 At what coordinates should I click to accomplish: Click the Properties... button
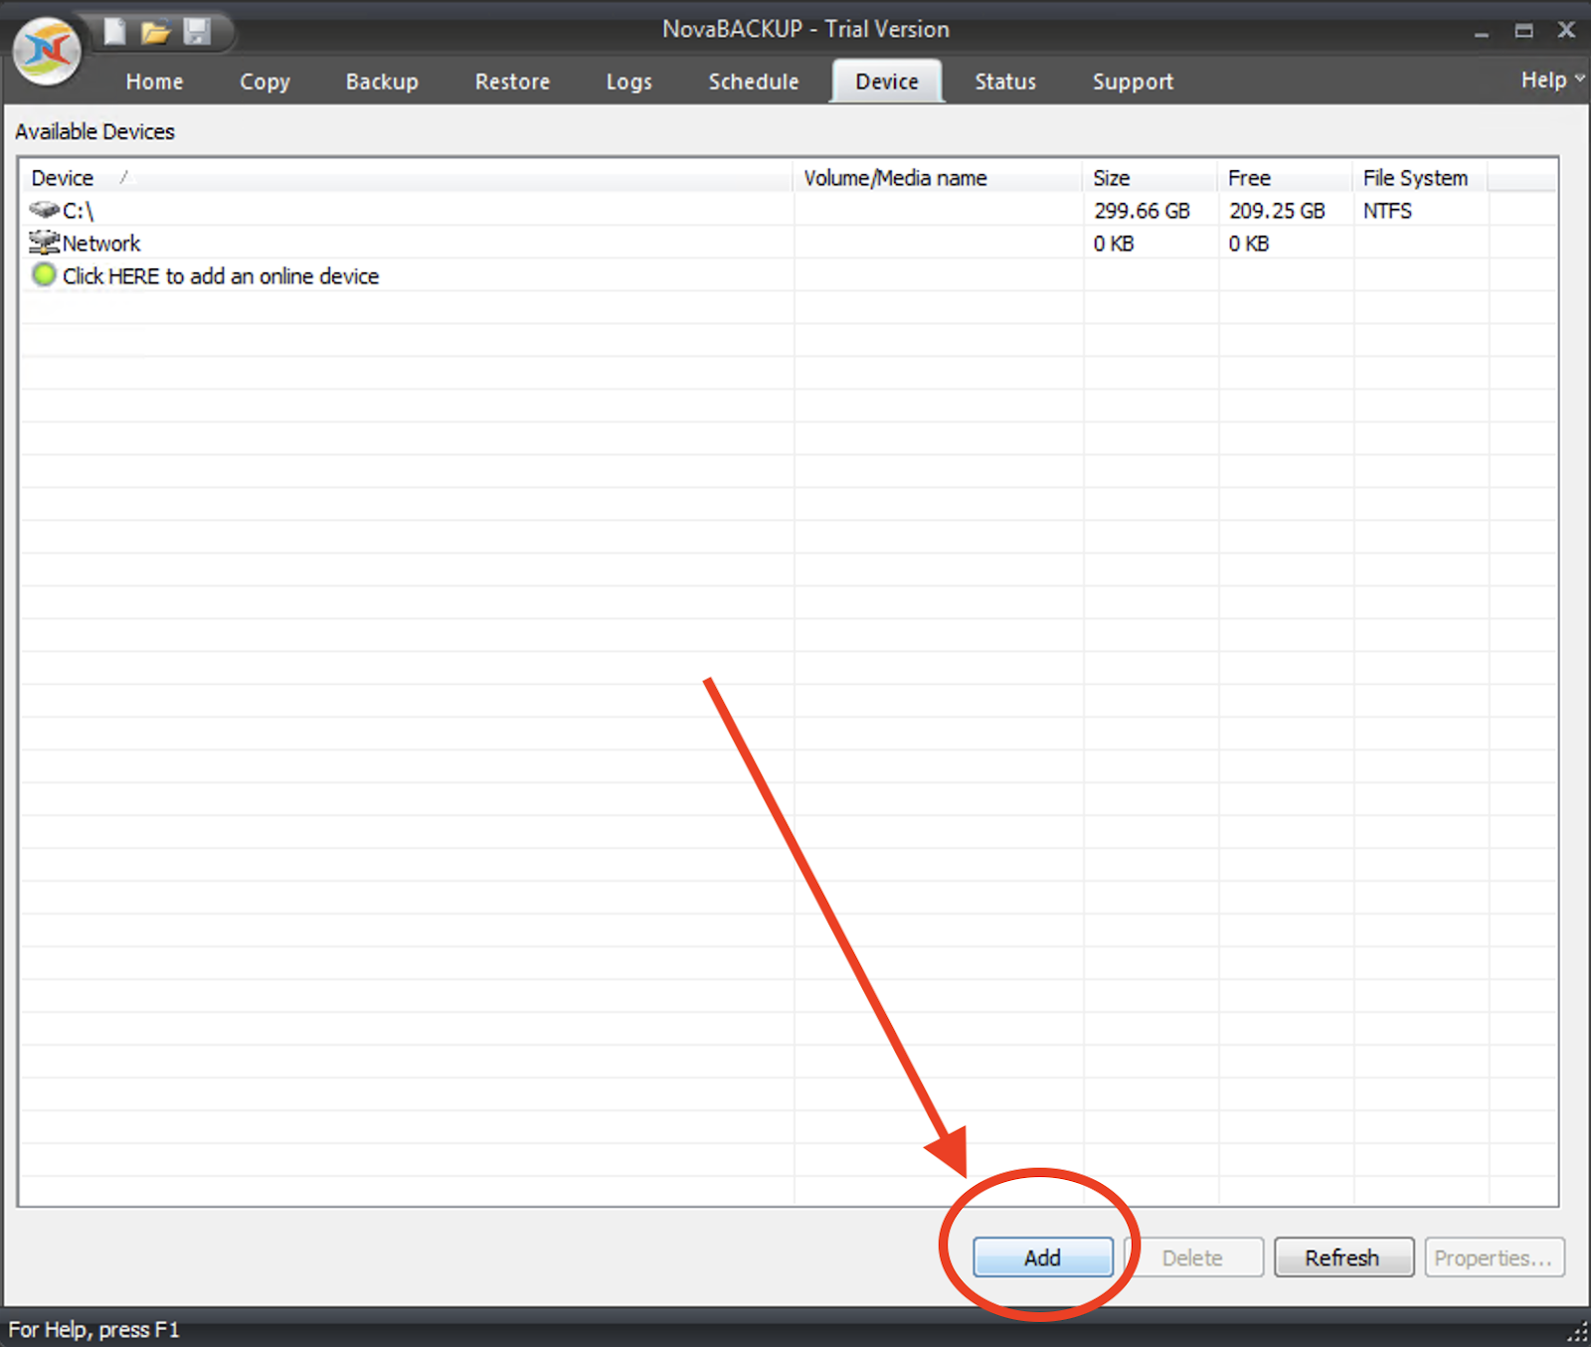click(x=1495, y=1258)
